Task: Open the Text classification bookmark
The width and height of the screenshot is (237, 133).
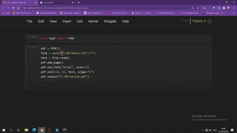Action: (x=23, y=13)
